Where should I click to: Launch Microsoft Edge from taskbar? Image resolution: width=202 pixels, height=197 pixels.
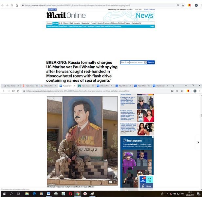[34, 194]
